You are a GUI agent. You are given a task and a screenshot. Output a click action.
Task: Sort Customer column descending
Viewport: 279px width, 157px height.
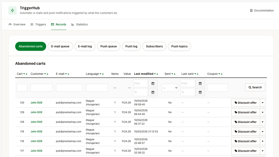click(45, 74)
